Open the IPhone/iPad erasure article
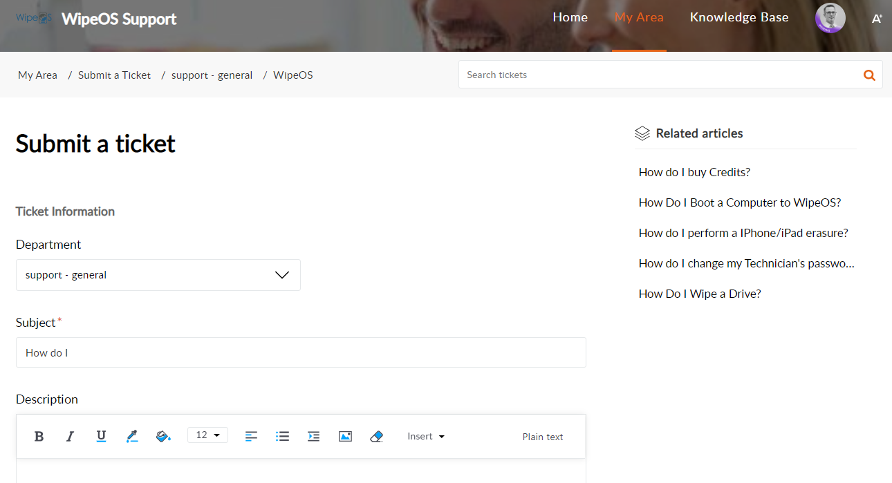 (743, 233)
